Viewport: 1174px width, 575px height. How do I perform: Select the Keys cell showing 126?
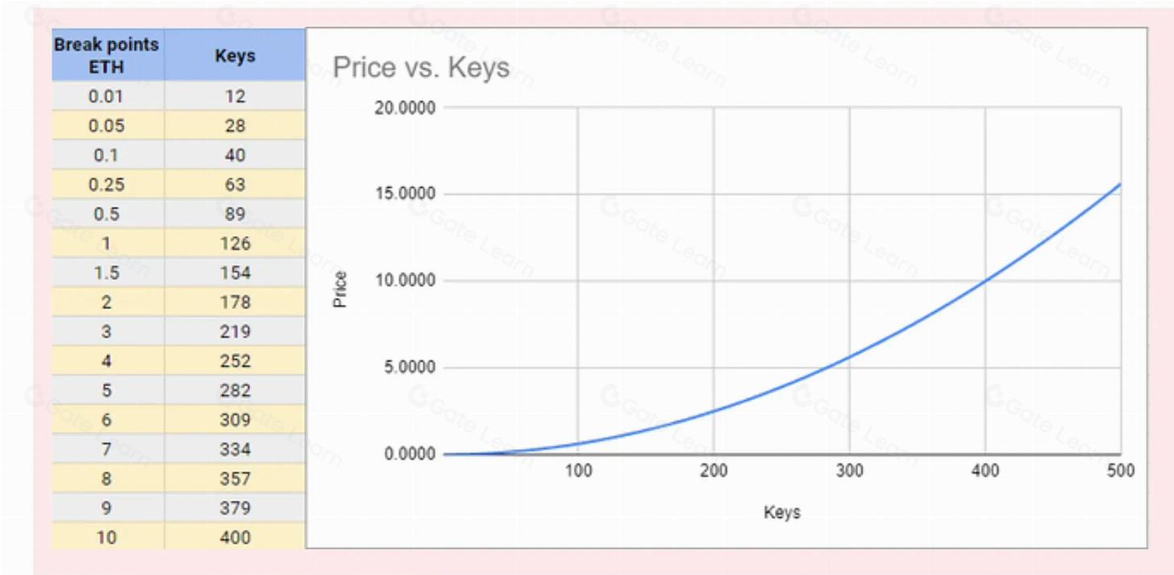coord(235,244)
